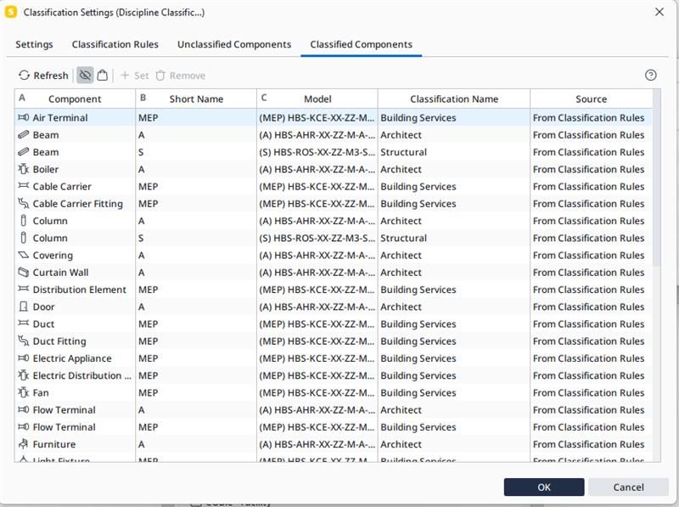Toggle the hidden components eye icon

86,75
